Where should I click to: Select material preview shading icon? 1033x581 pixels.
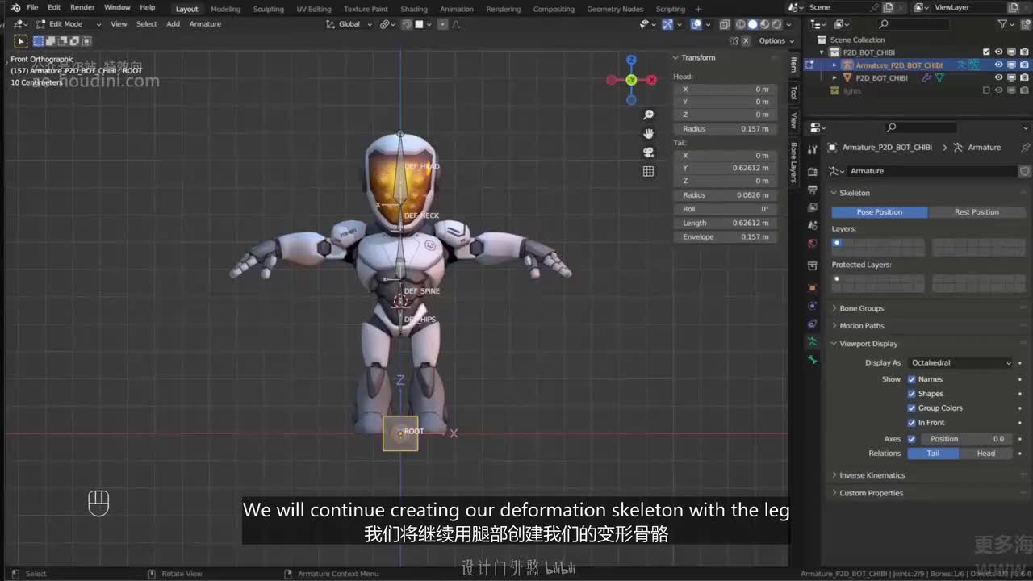[765, 24]
